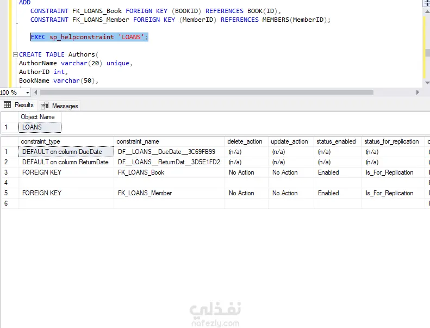430x328 pixels.
Task: Select the FK_LOANS_Member constraint name cell
Action: coord(169,193)
